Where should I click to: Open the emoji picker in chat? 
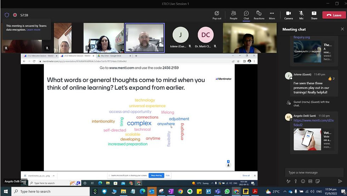[x=303, y=181]
